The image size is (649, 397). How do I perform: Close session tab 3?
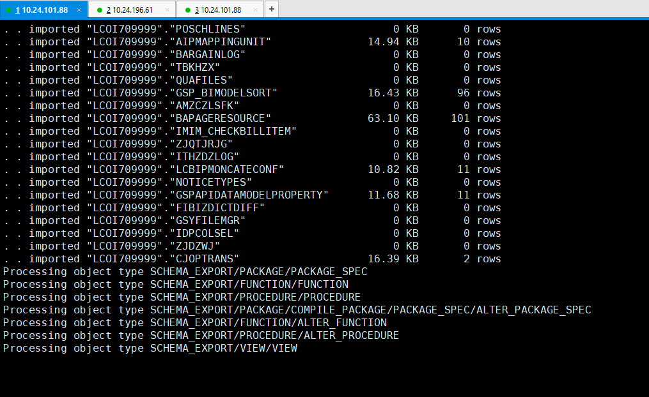254,10
